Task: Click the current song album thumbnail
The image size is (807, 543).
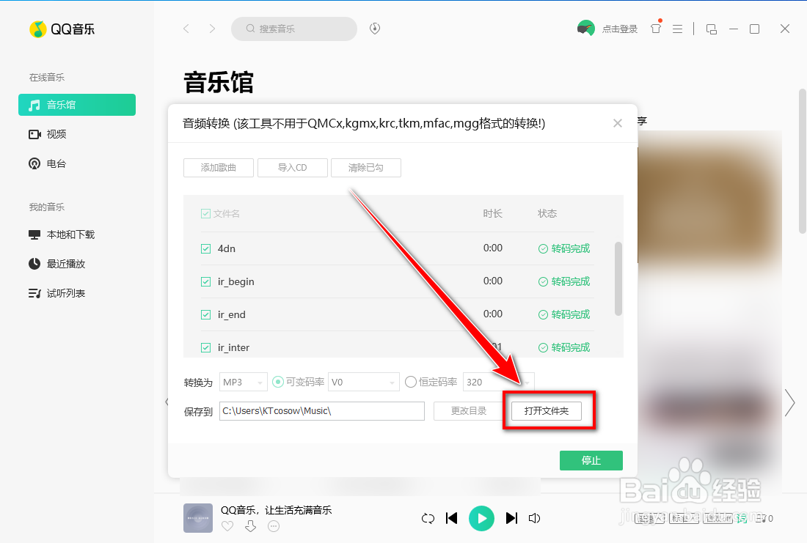Action: click(198, 518)
